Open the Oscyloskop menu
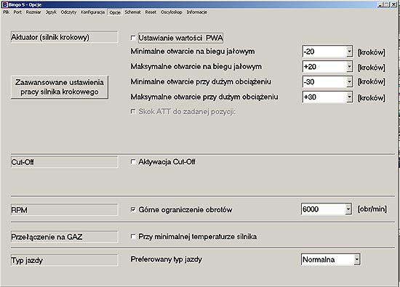Screen dimensions: 400x287 click(x=172, y=12)
